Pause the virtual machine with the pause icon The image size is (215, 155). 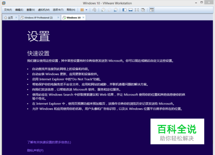[x=82, y=10]
